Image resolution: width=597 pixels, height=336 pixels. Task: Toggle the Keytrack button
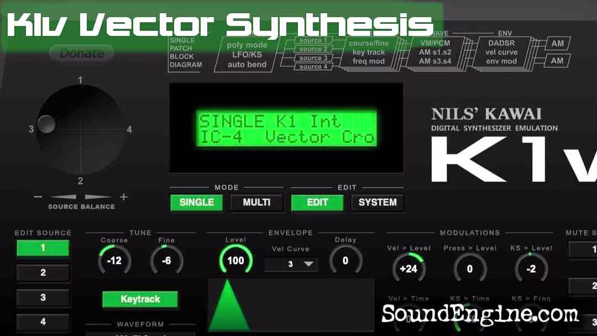point(140,299)
